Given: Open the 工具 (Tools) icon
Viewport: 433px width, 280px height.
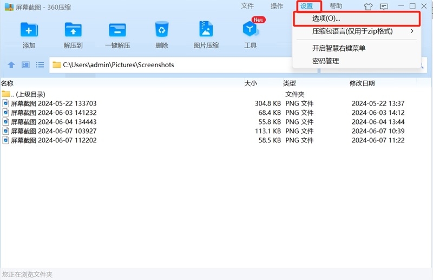Looking at the screenshot, I should pyautogui.click(x=251, y=29).
